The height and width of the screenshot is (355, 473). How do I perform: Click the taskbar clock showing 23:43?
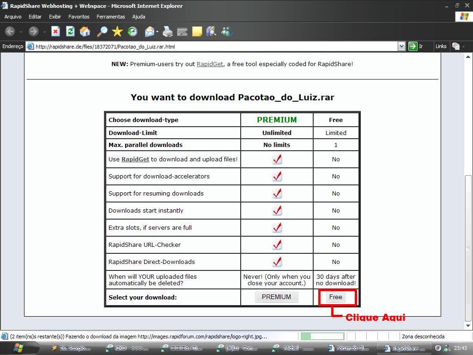pyautogui.click(x=461, y=348)
